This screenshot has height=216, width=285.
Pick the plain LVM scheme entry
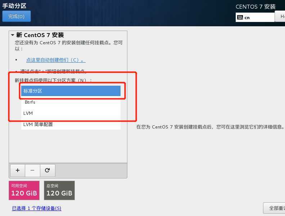click(x=71, y=113)
